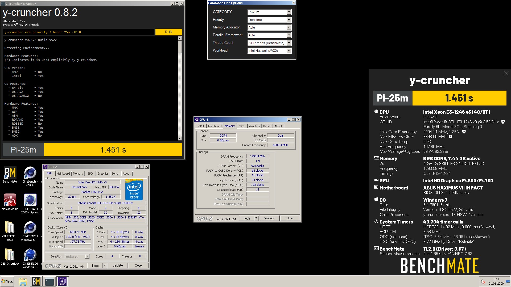This screenshot has width=511, height=287.
Task: Open the Socket #1 selection dropdown
Action: point(87,257)
